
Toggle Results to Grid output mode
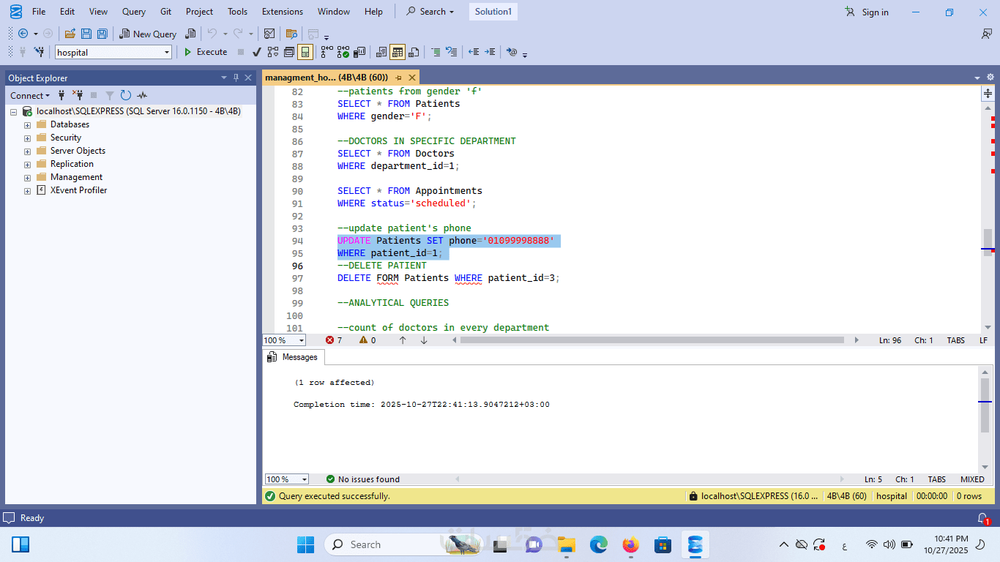[x=398, y=52]
